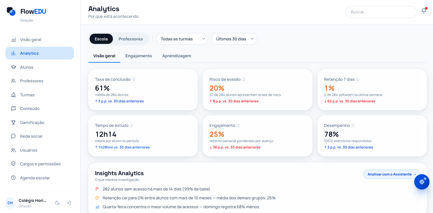Click '↓ 62 p.p. vs. 30 dias anteriores'

(349, 101)
